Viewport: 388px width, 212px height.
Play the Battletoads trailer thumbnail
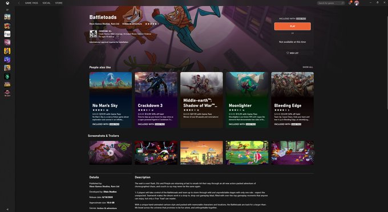coord(111,153)
